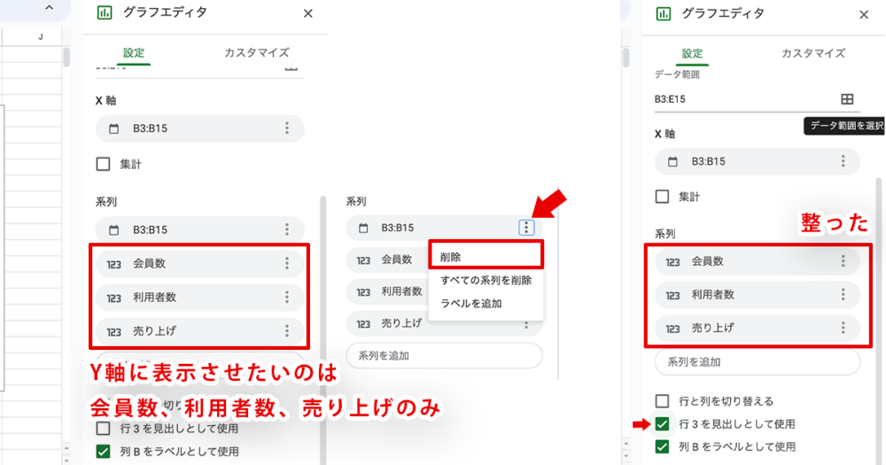Open the 会員数 three-dot menu in the right chart editor
Image resolution: width=886 pixels, height=465 pixels.
point(843,261)
